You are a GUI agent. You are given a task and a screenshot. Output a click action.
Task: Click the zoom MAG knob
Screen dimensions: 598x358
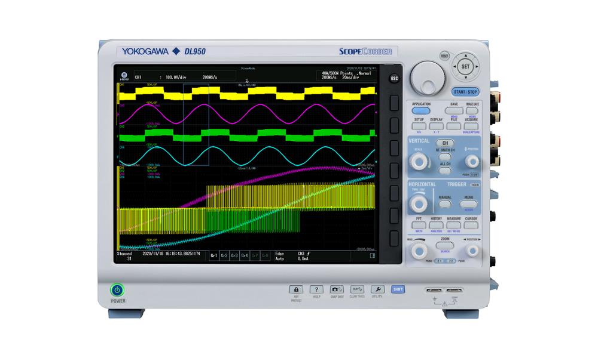coord(419,251)
